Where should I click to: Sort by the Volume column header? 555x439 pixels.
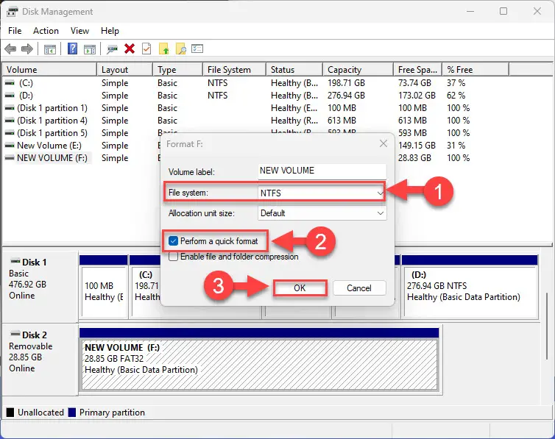pos(49,70)
